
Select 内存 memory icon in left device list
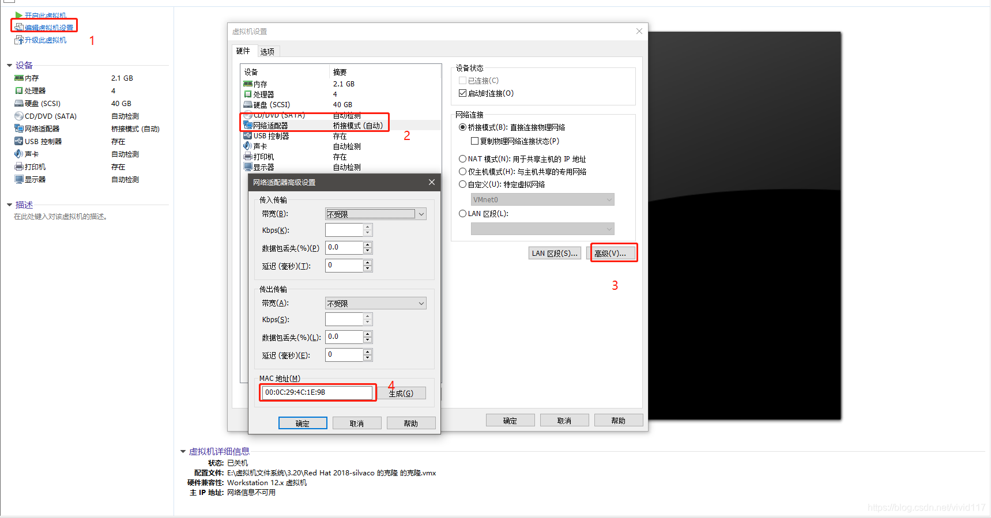[18, 78]
